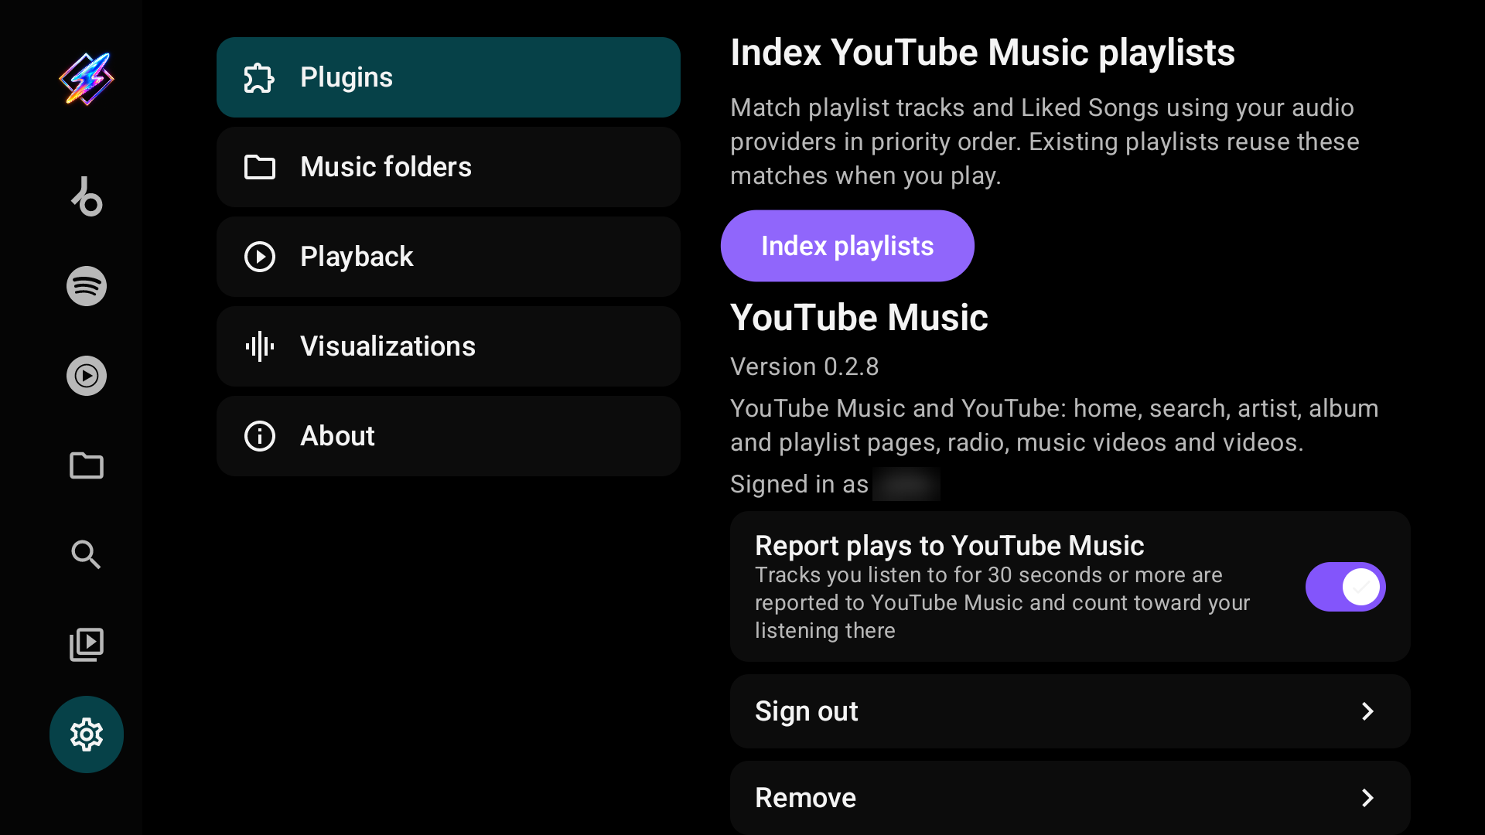Image resolution: width=1485 pixels, height=835 pixels.
Task: Open the folder browser in sidebar
Action: [87, 465]
